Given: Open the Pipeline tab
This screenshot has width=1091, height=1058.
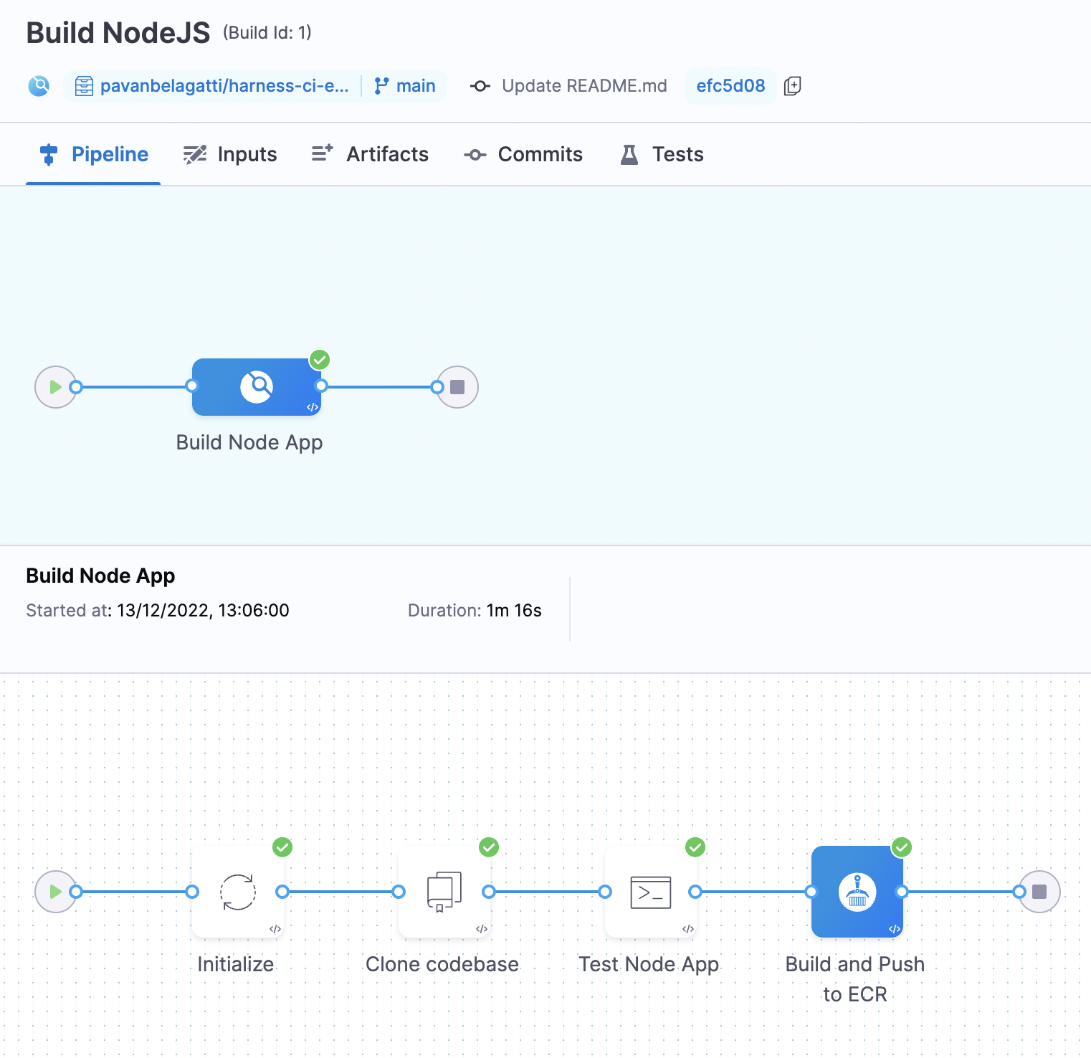Looking at the screenshot, I should (x=93, y=154).
